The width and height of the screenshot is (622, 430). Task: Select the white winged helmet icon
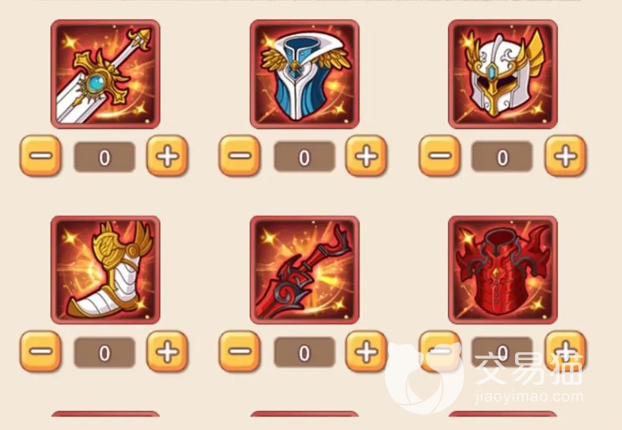[x=503, y=74]
